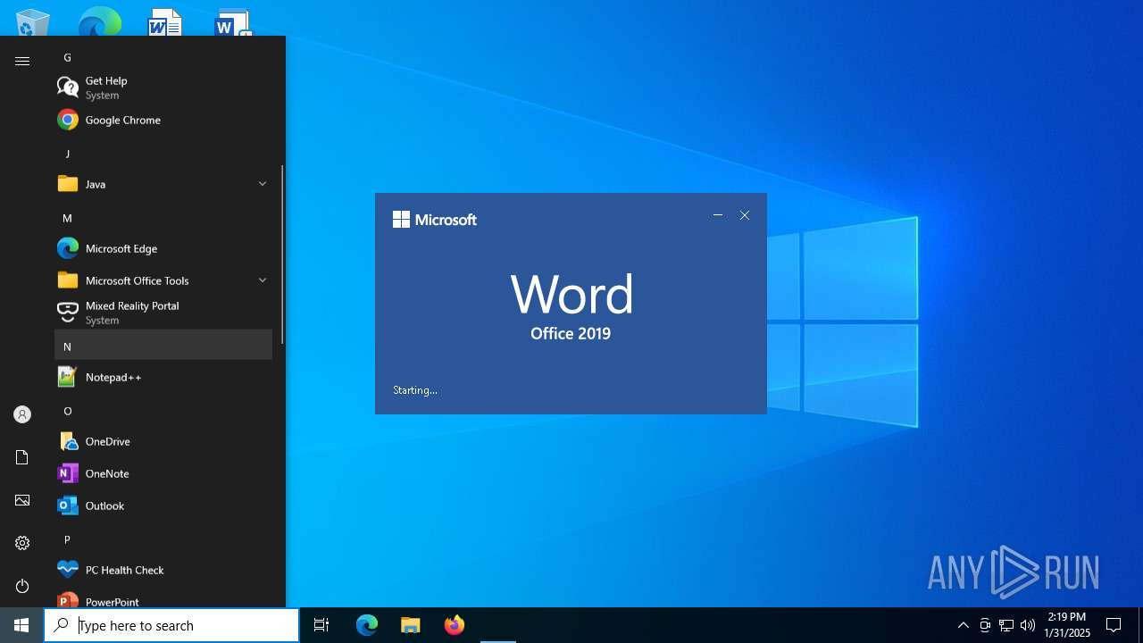Launch Google Chrome from the app list
Screen dimensions: 1143x643
click(163, 120)
